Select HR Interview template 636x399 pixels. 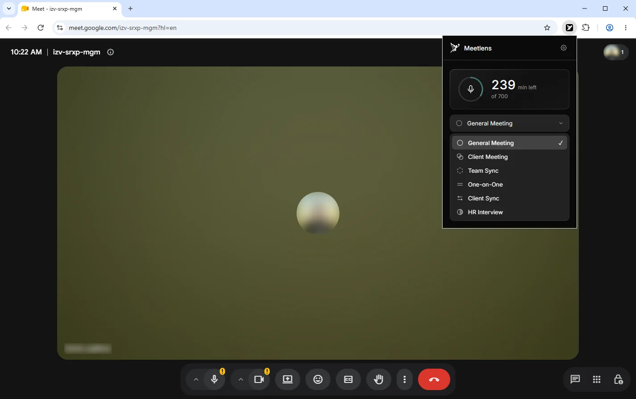(x=510, y=212)
